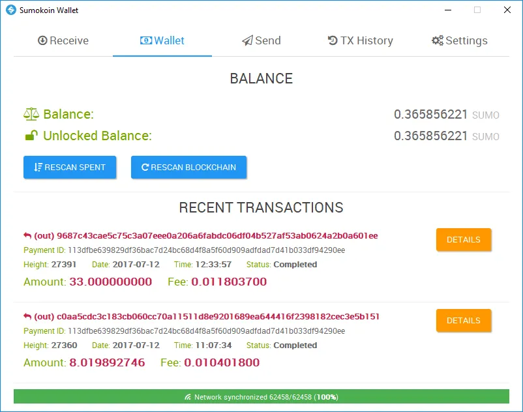Click the RESCAN SPENT button
The image size is (523, 412).
pos(70,168)
